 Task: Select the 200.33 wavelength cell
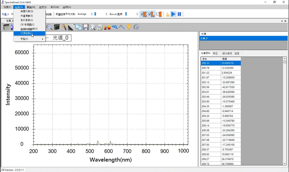click(211, 63)
